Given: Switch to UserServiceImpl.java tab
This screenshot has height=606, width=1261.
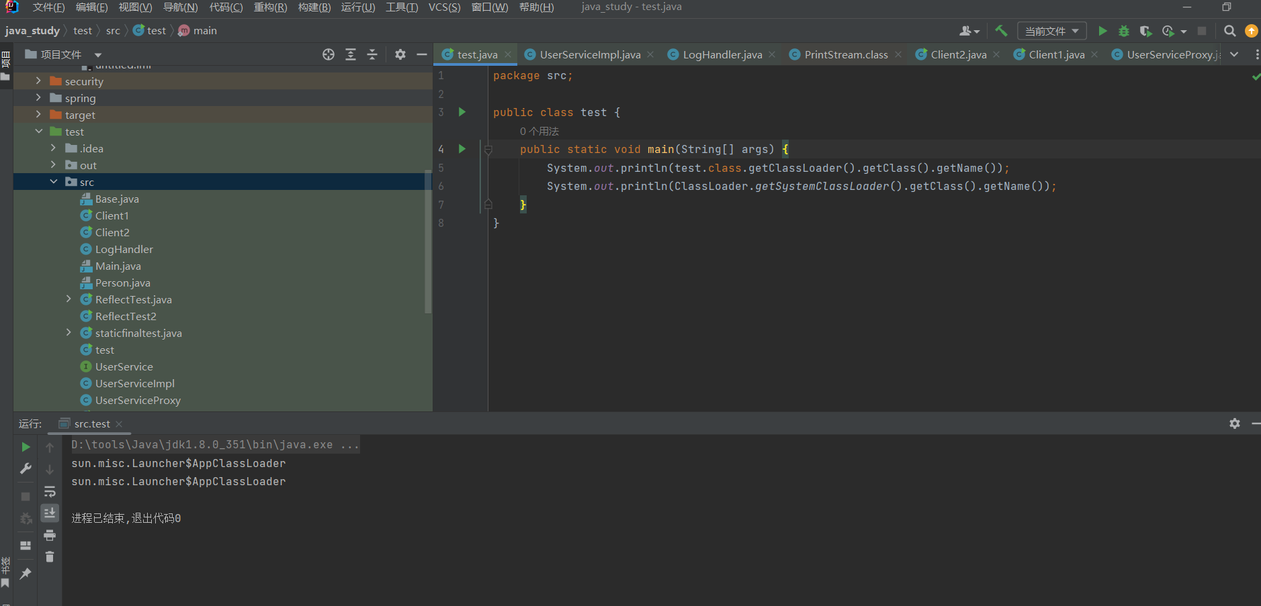Looking at the screenshot, I should pyautogui.click(x=590, y=54).
